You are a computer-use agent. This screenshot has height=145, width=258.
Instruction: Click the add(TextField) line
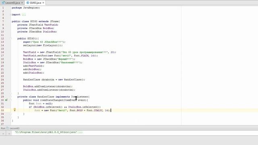[34, 66]
